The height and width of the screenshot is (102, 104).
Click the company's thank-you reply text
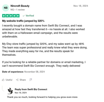tap(42, 97)
